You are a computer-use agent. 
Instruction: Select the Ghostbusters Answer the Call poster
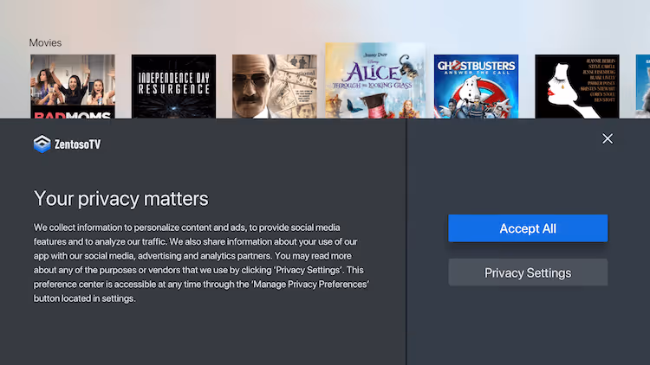476,86
